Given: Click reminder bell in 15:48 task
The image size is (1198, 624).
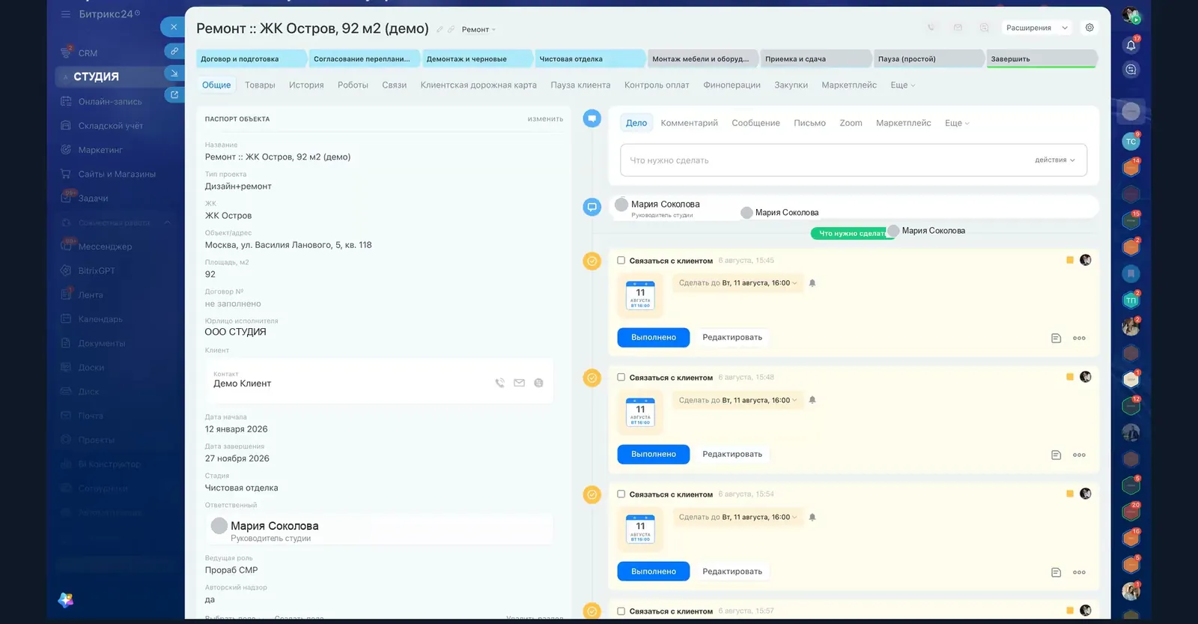Looking at the screenshot, I should pyautogui.click(x=812, y=400).
